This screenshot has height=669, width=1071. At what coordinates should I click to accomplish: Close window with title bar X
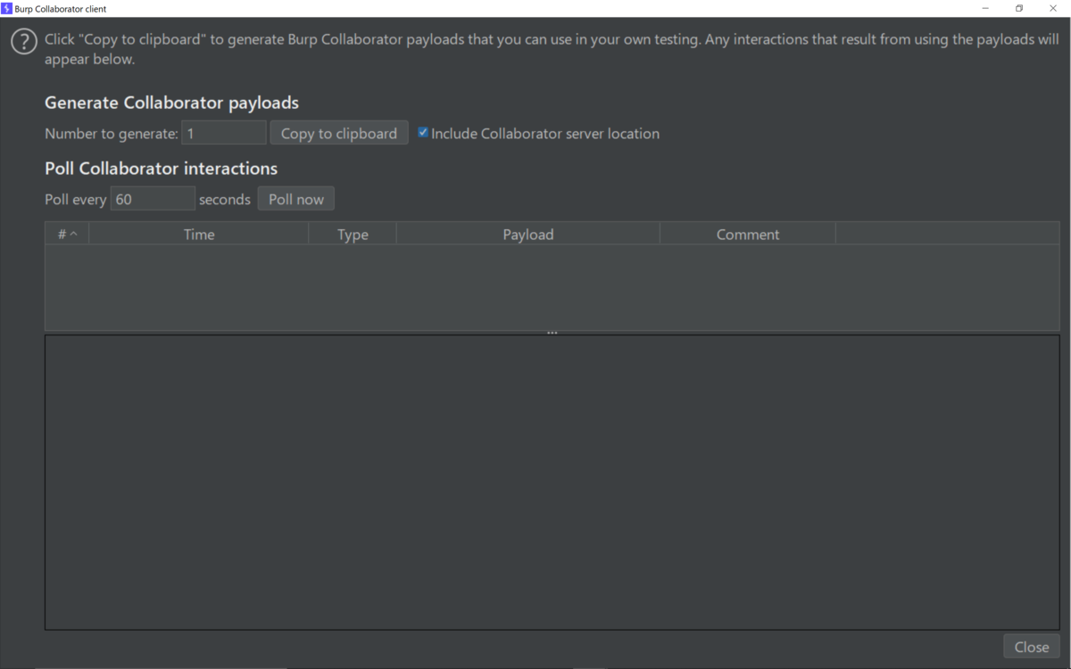click(1053, 8)
